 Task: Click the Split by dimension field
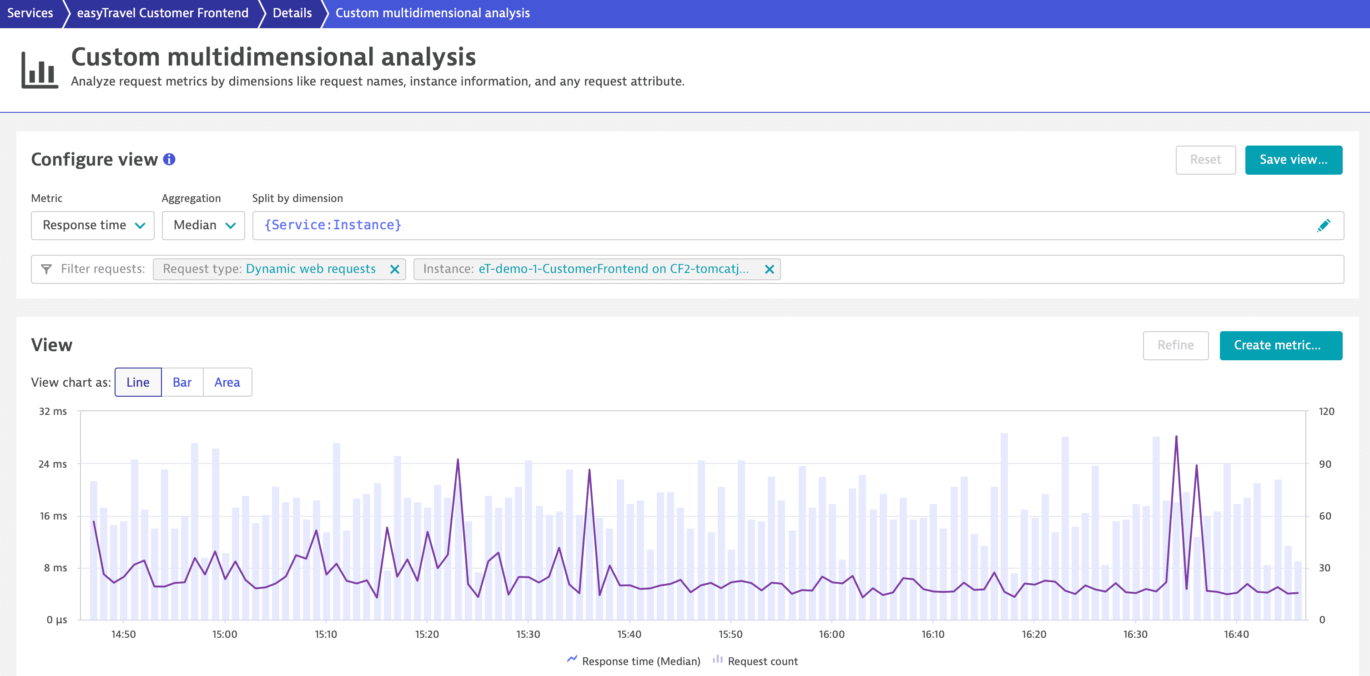coord(745,226)
